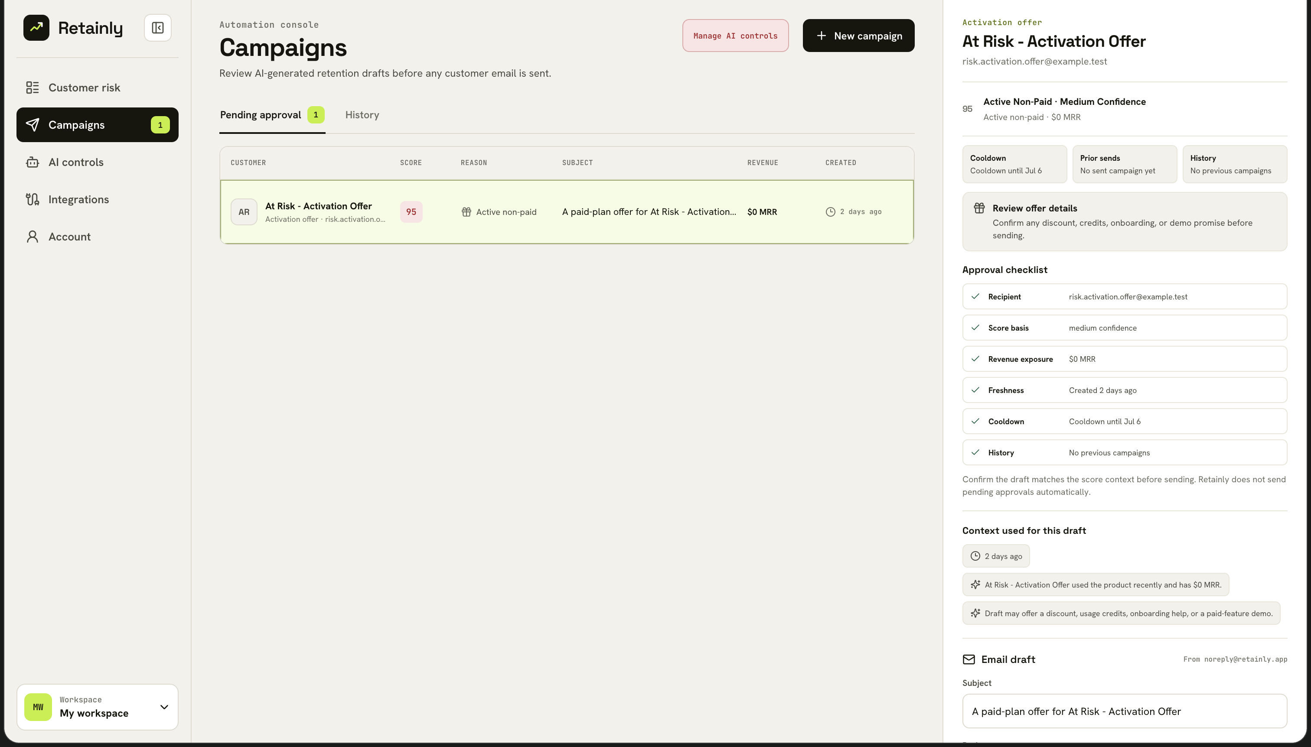Switch to the Pending approval tab

coord(272,115)
